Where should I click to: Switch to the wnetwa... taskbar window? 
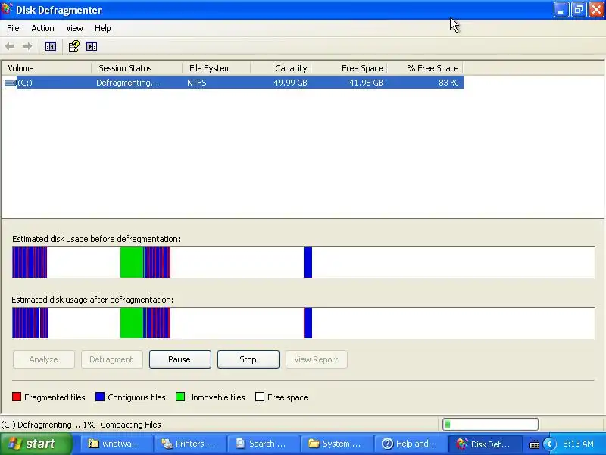point(117,444)
